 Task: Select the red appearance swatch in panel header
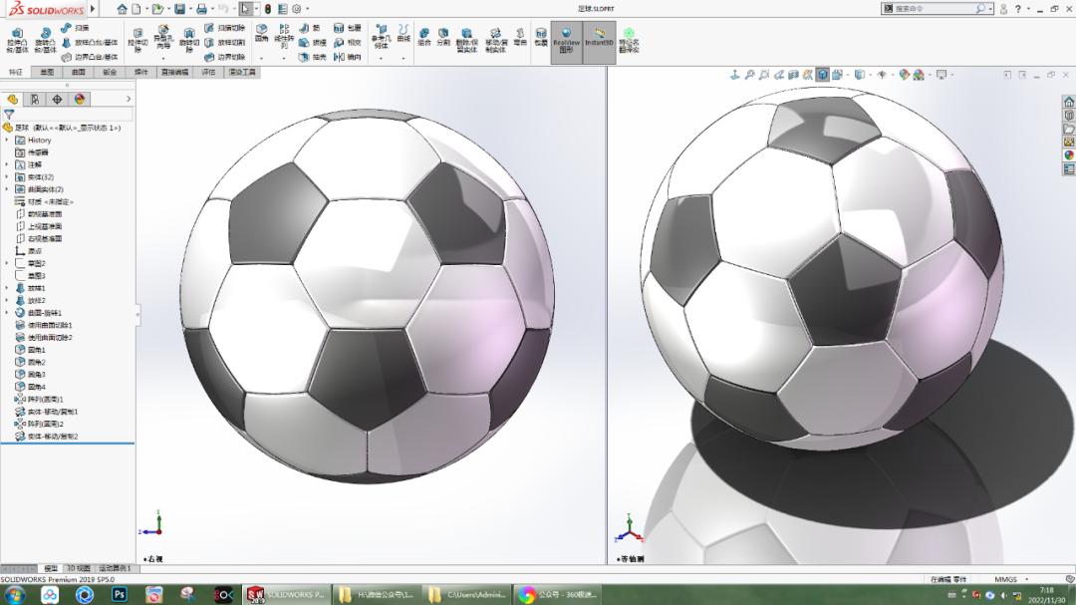click(x=78, y=100)
